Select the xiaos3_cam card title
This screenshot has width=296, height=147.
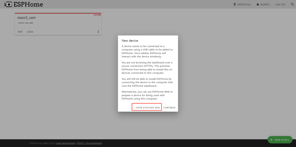point(26,18)
